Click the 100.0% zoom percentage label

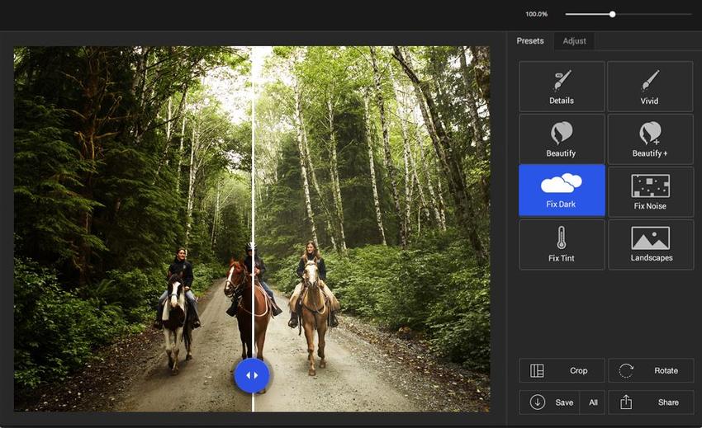537,14
